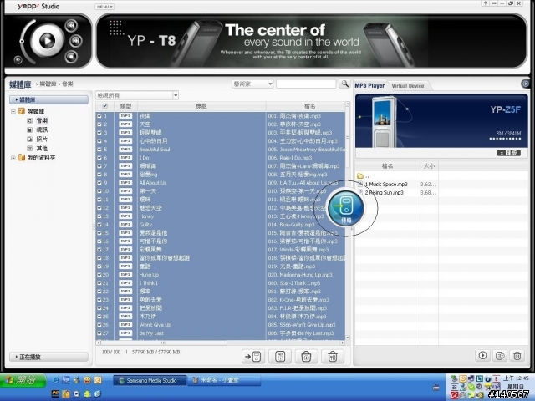This screenshot has height=401, width=535.
Task: Click the Internet Explorer quick launch icon
Action: click(x=56, y=380)
